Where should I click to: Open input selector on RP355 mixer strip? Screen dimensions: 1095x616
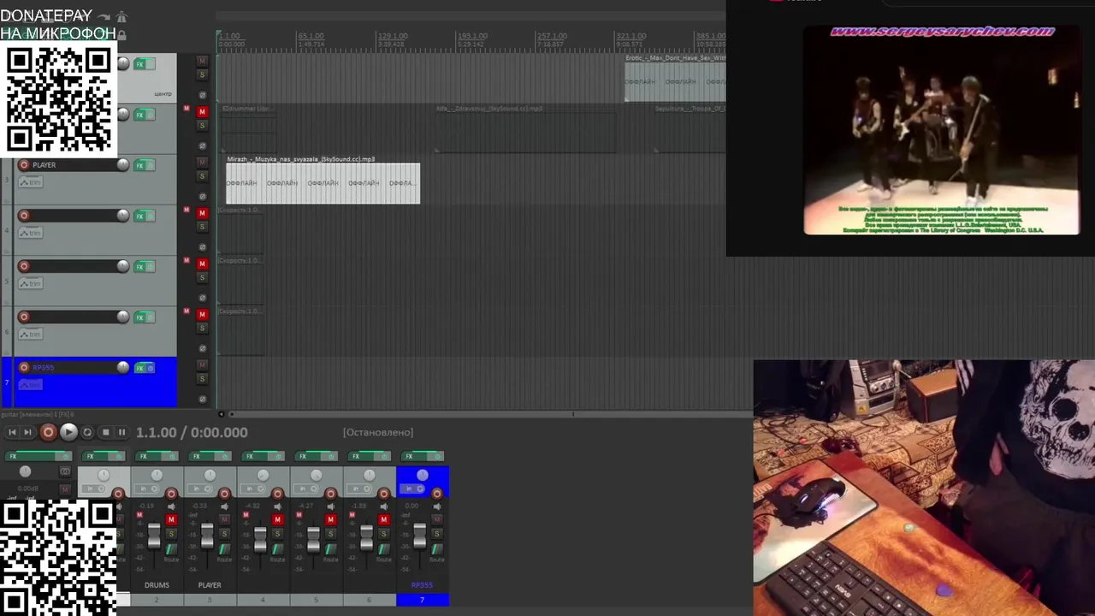coord(413,489)
